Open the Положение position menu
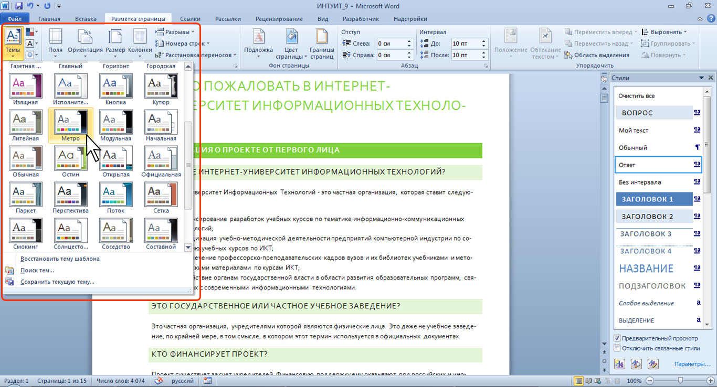The height and width of the screenshot is (387, 717). pos(510,43)
